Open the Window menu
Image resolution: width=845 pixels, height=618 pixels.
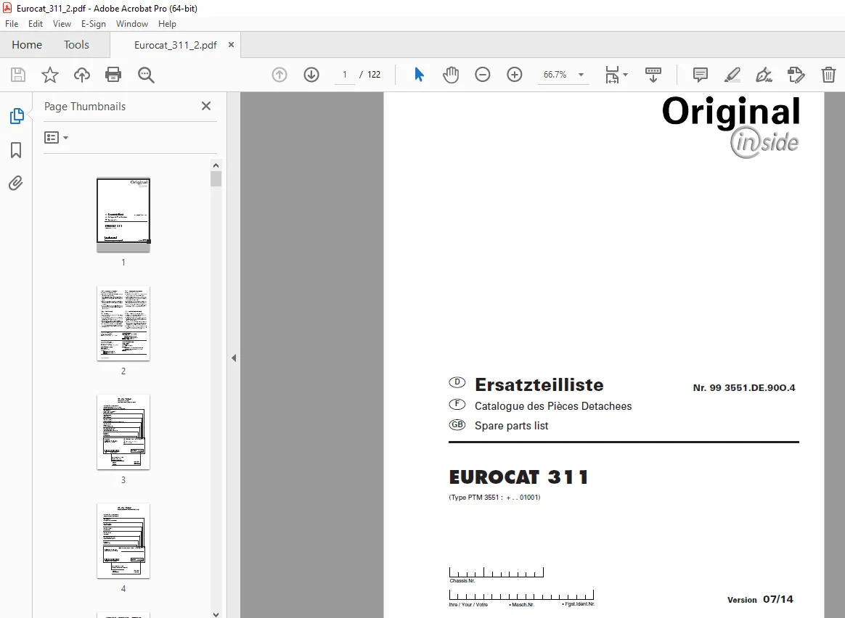[132, 24]
